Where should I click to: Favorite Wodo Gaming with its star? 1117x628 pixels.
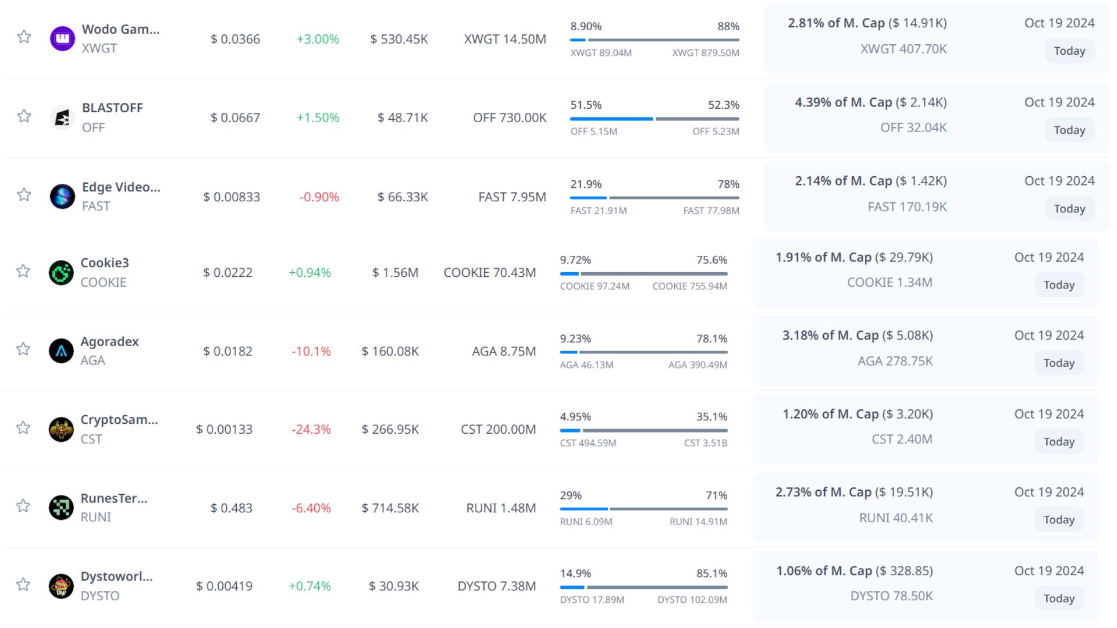[24, 37]
